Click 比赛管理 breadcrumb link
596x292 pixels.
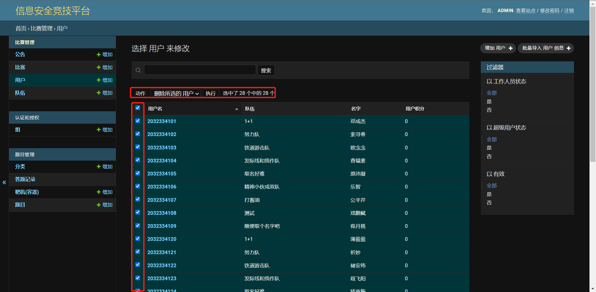click(42, 28)
